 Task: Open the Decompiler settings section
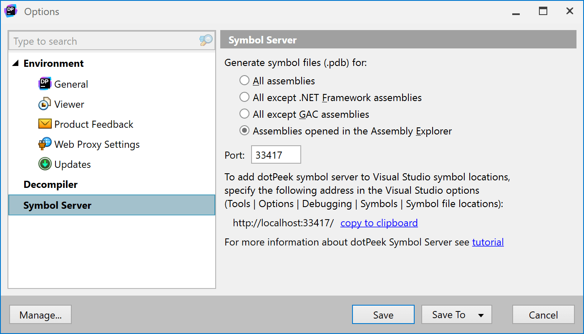click(50, 184)
